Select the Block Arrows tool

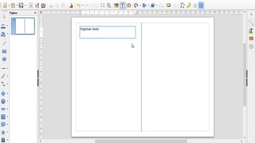(3, 109)
